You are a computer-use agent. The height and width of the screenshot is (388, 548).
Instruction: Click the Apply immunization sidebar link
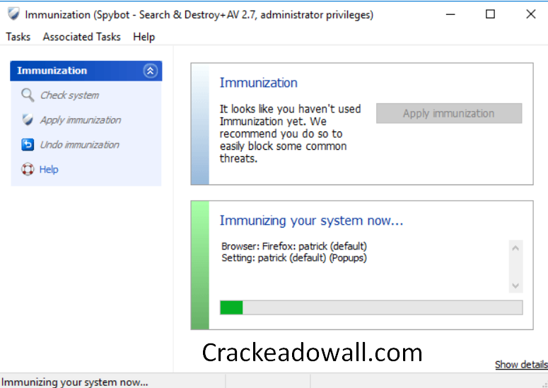[80, 120]
